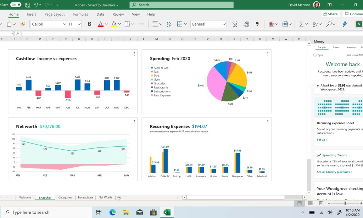This screenshot has height=218, width=363.
Task: Apply the yellow fill color bucket
Action: tap(114, 24)
